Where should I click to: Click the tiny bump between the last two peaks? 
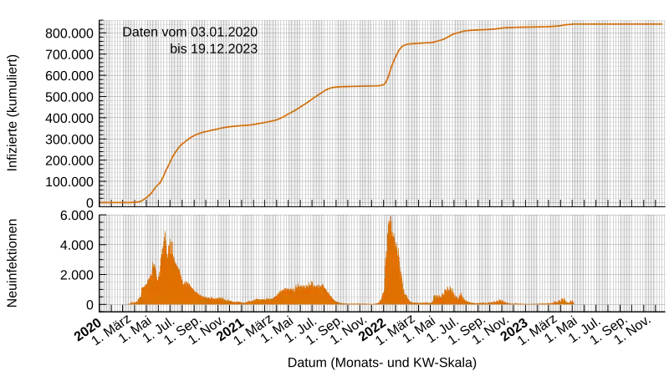pos(500,301)
